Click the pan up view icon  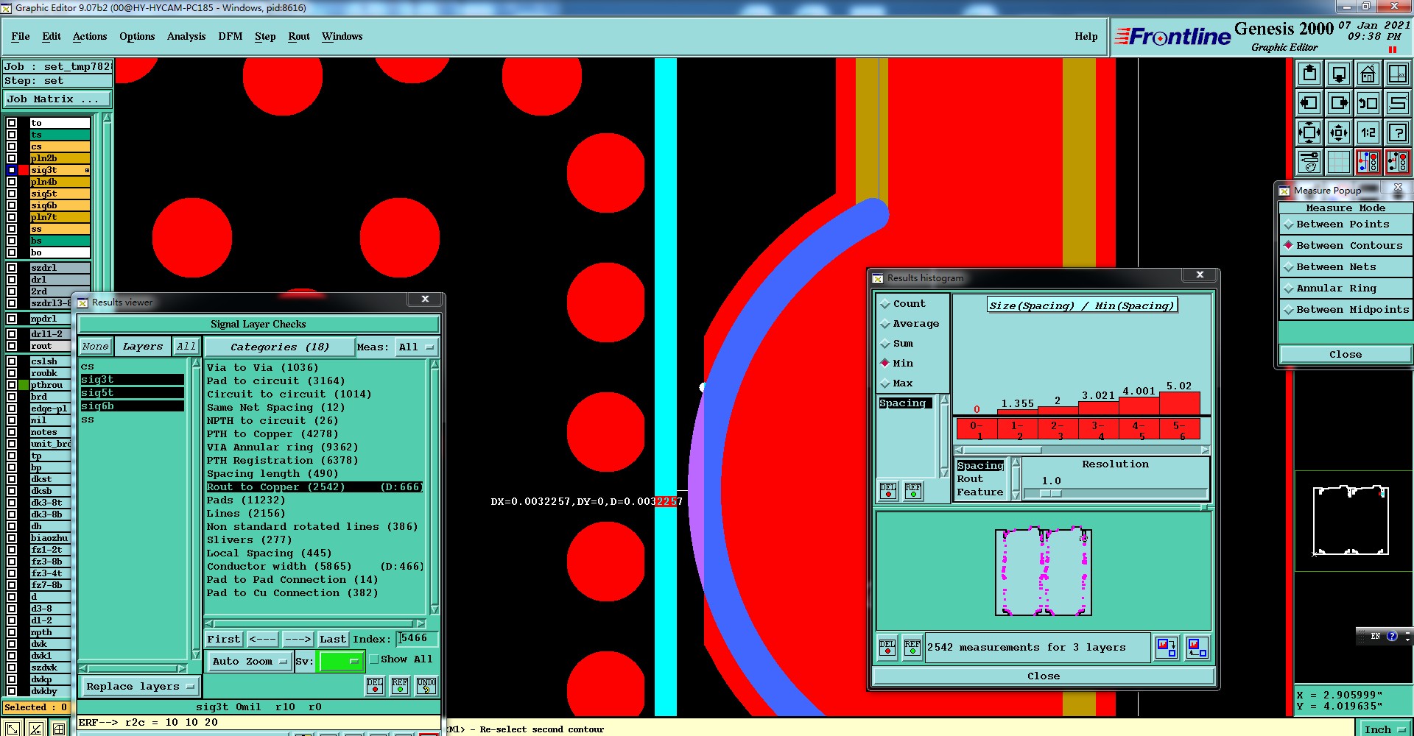point(1309,74)
